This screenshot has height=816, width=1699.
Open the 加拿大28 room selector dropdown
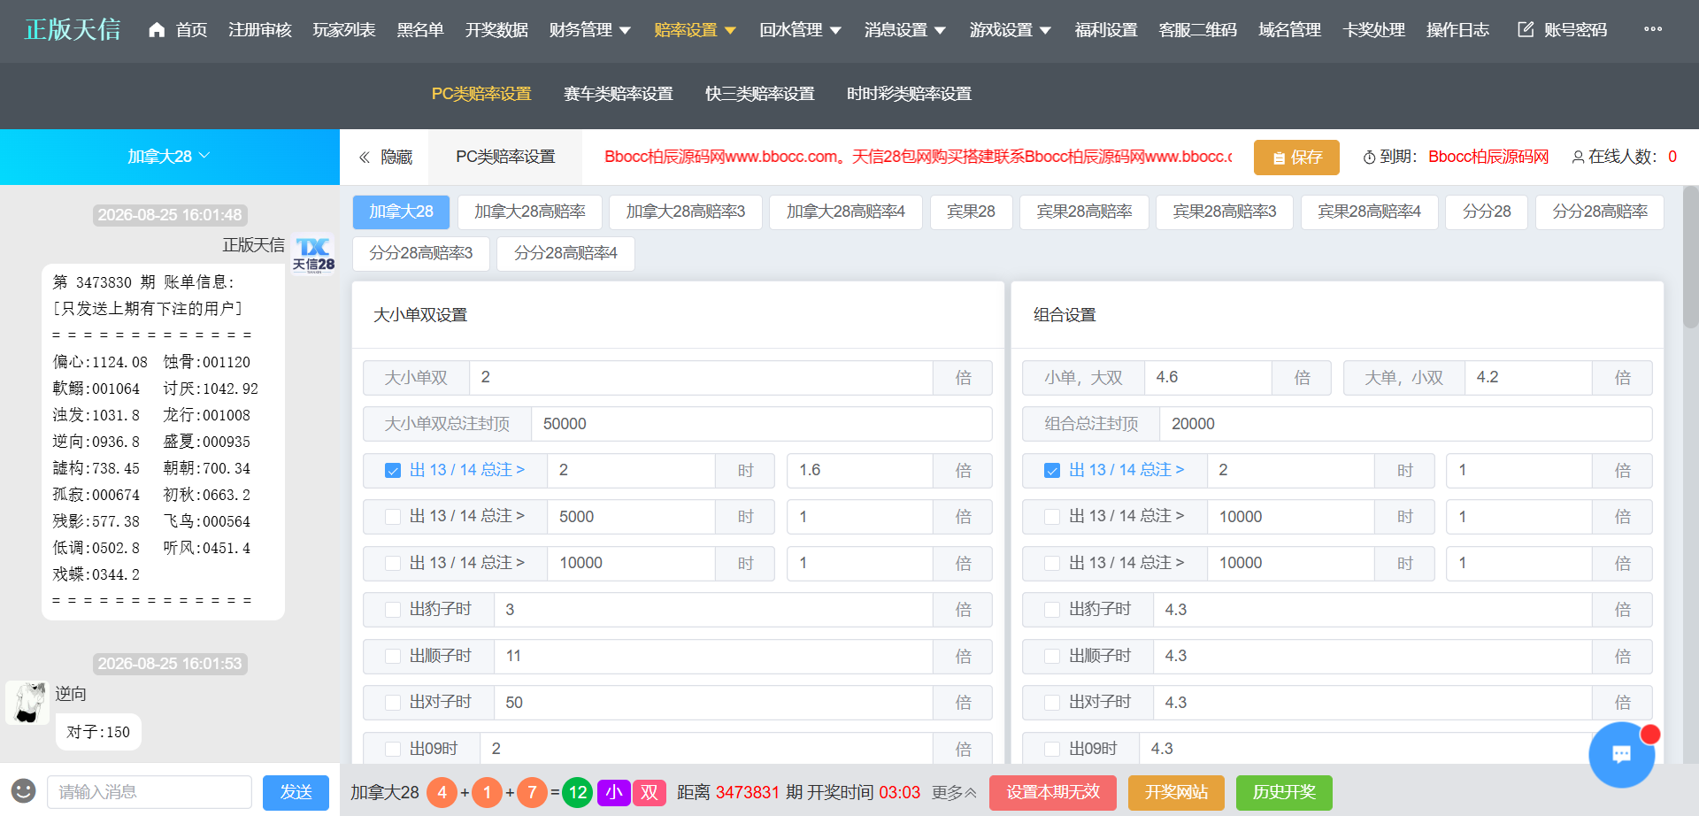[169, 157]
